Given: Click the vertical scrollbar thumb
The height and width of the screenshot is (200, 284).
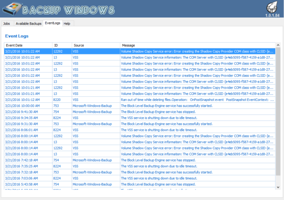Looking at the screenshot, I should click(x=278, y=111).
